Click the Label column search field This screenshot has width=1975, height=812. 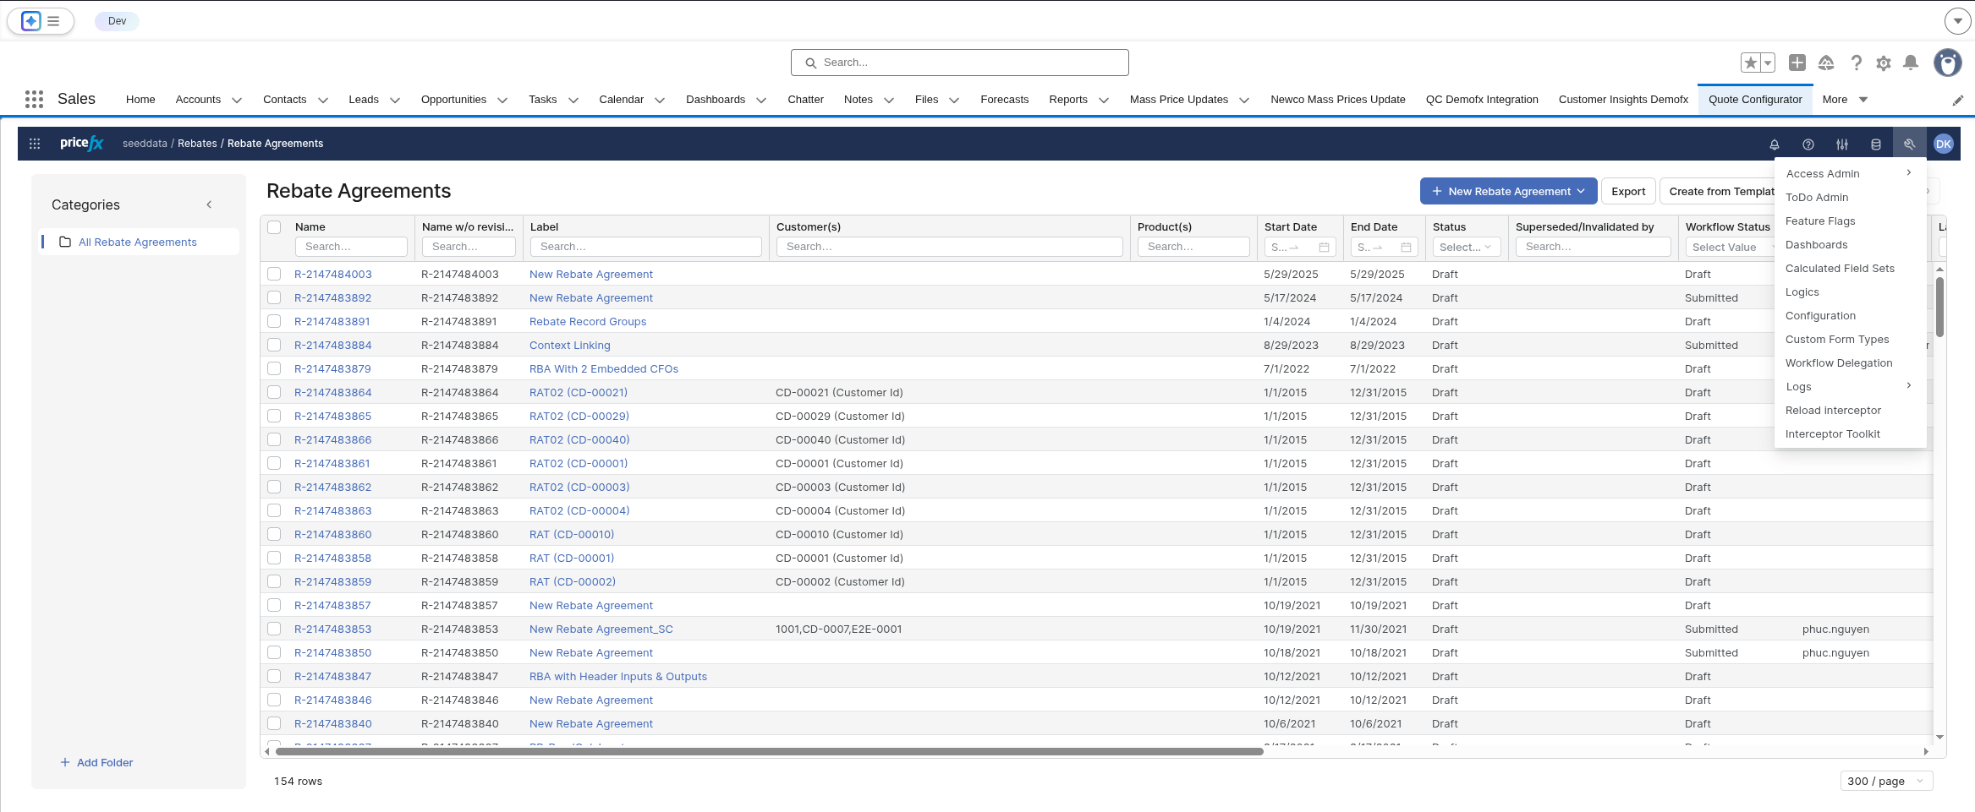point(645,247)
